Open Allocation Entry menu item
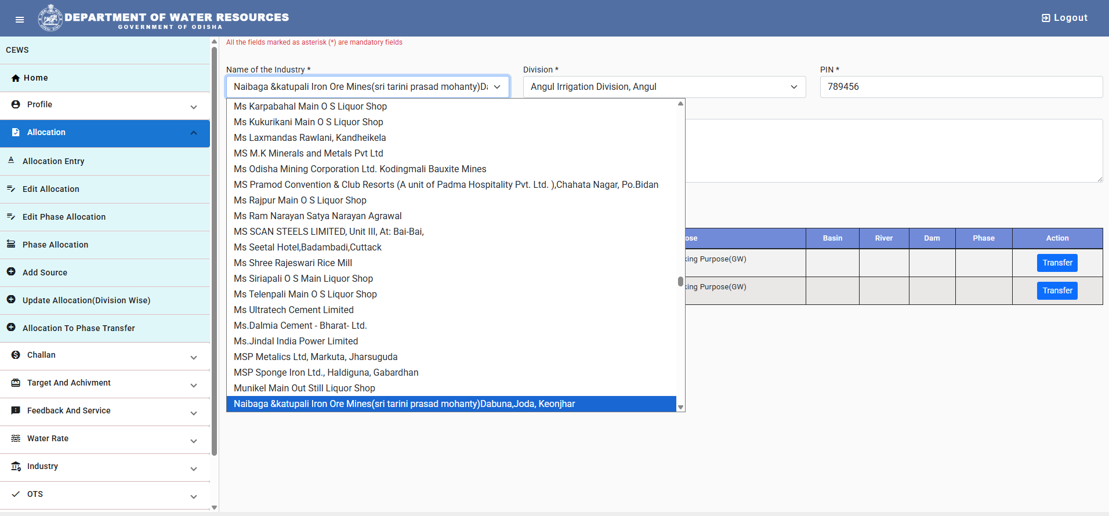 pyautogui.click(x=105, y=161)
